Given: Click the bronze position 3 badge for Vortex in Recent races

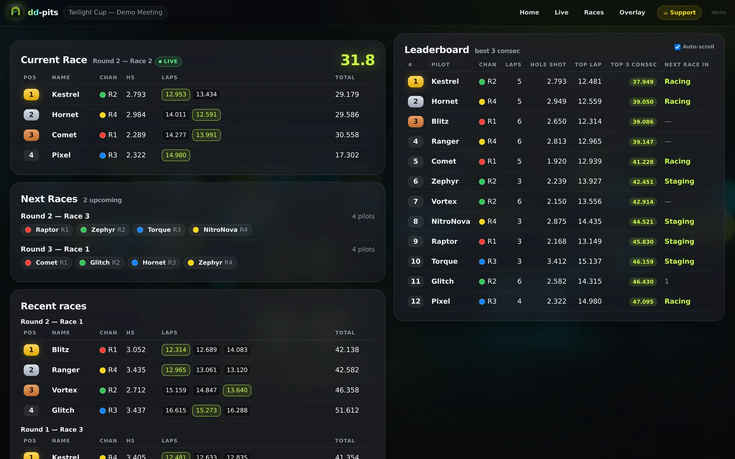Looking at the screenshot, I should pyautogui.click(x=31, y=390).
